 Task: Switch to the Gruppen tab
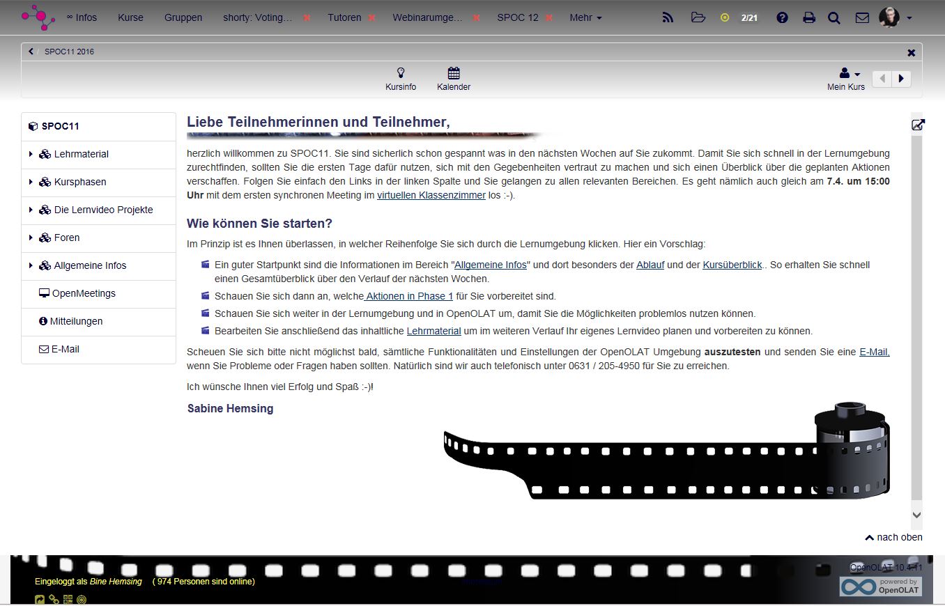[x=183, y=17]
